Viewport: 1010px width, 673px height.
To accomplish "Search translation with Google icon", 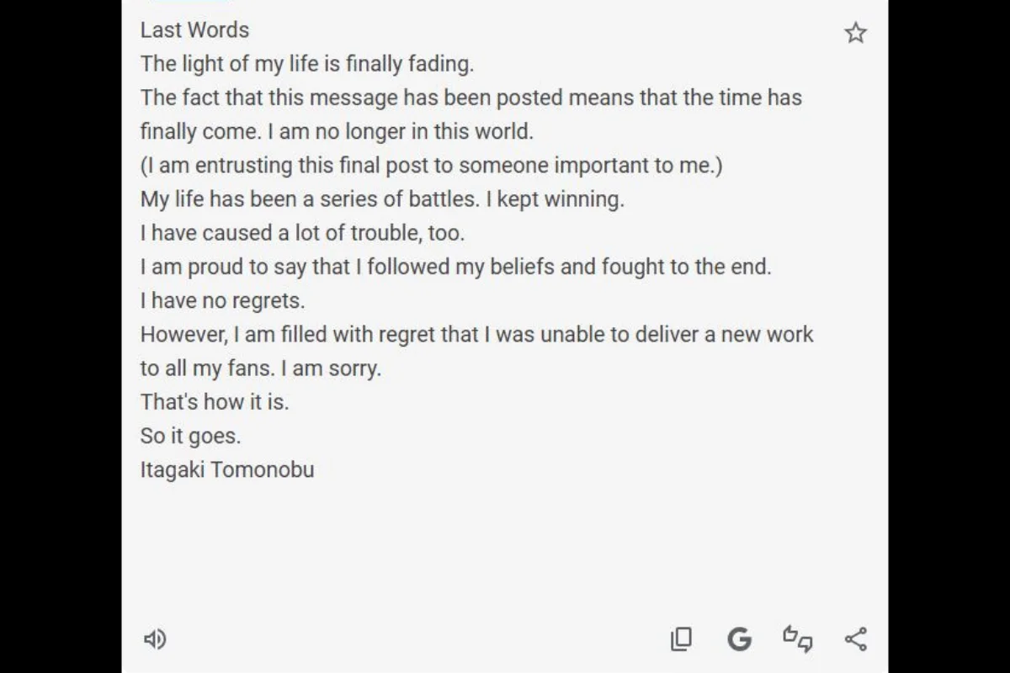I will 739,639.
